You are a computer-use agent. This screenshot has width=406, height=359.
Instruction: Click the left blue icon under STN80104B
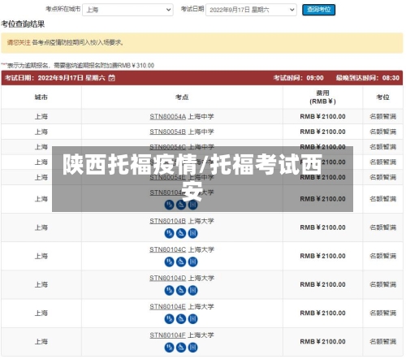point(169,233)
